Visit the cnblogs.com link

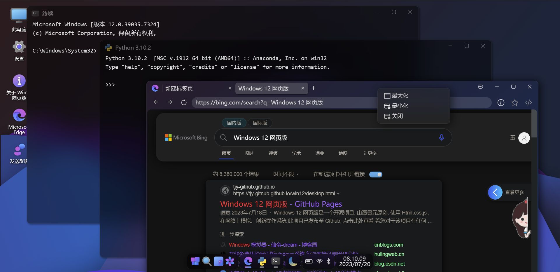click(389, 245)
